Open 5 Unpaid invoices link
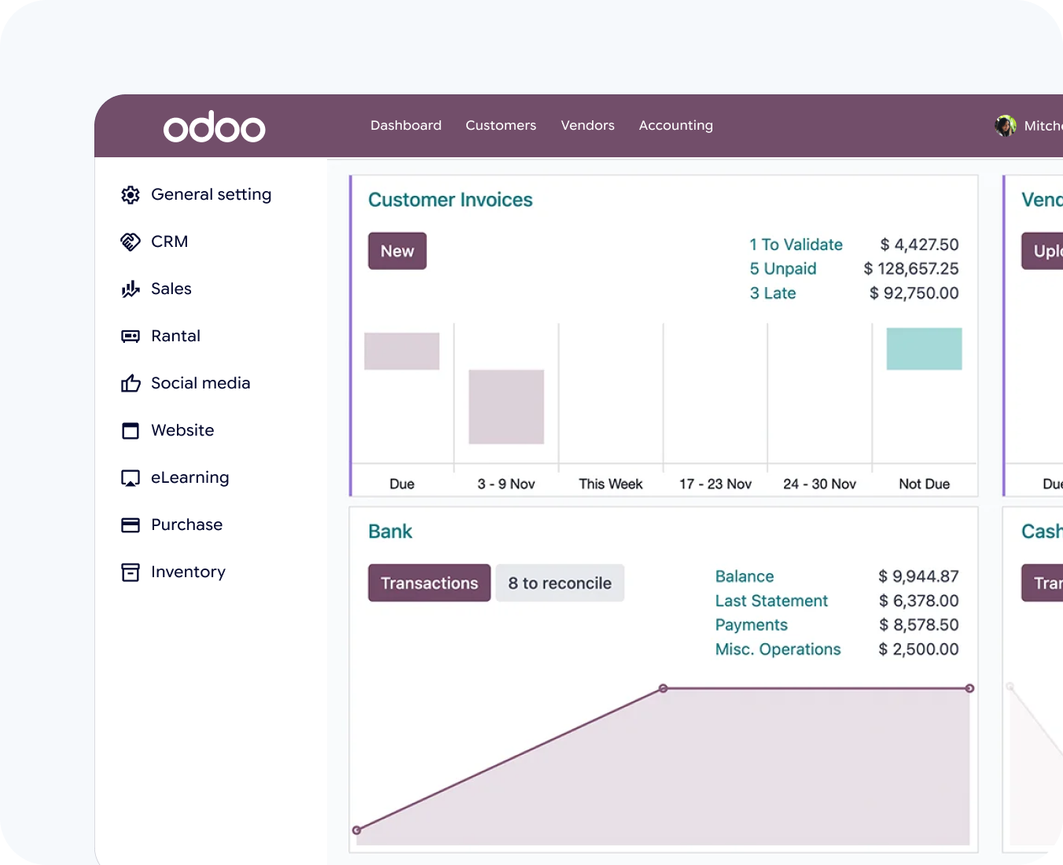This screenshot has height=865, width=1063. pyautogui.click(x=782, y=269)
